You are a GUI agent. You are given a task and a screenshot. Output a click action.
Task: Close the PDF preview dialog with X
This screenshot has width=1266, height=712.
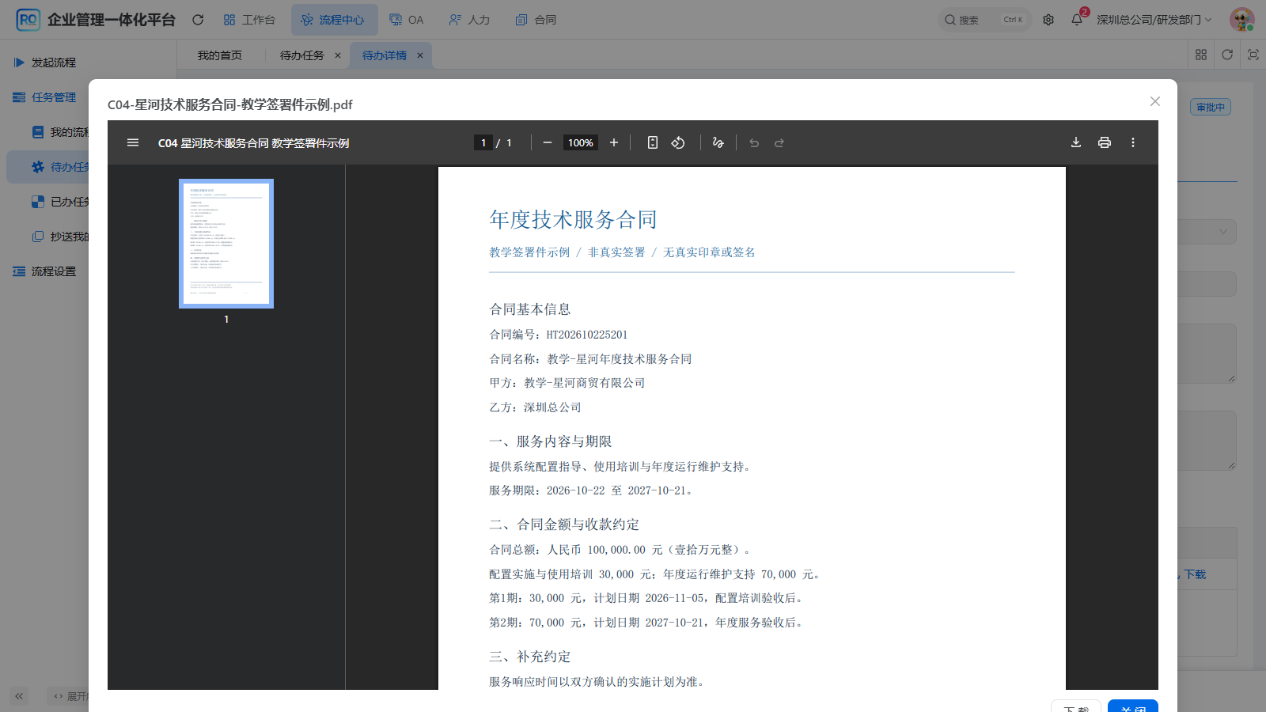(1155, 101)
